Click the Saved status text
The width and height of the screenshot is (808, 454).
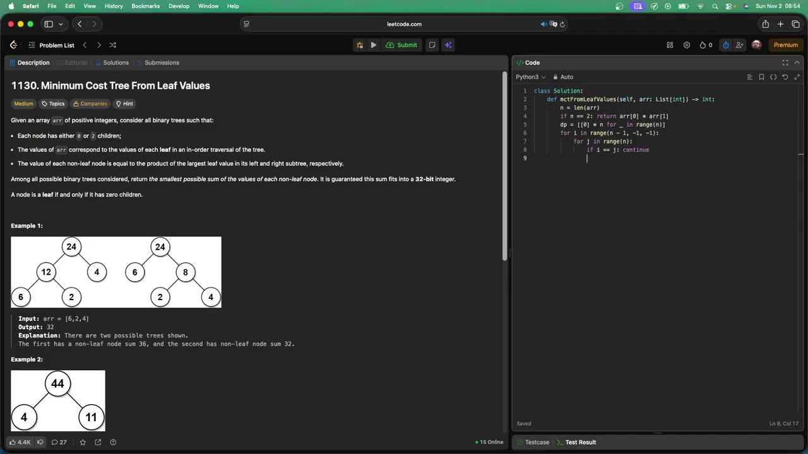pyautogui.click(x=523, y=424)
